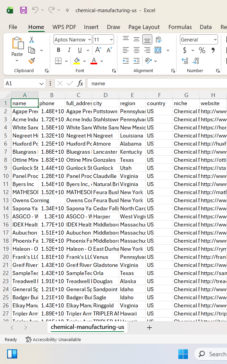Click Percent Style icon

pos(202,50)
